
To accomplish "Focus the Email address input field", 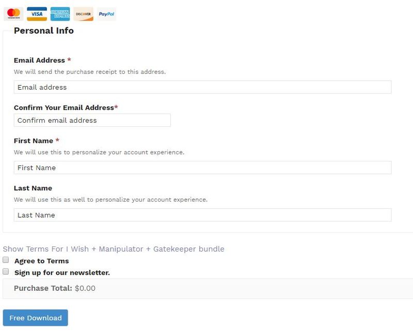I will pos(202,87).
